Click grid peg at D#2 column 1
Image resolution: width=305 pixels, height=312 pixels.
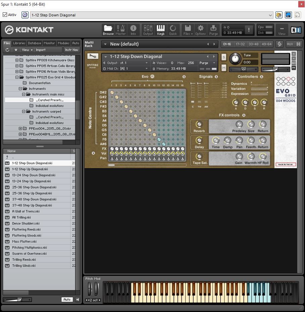tap(112, 92)
